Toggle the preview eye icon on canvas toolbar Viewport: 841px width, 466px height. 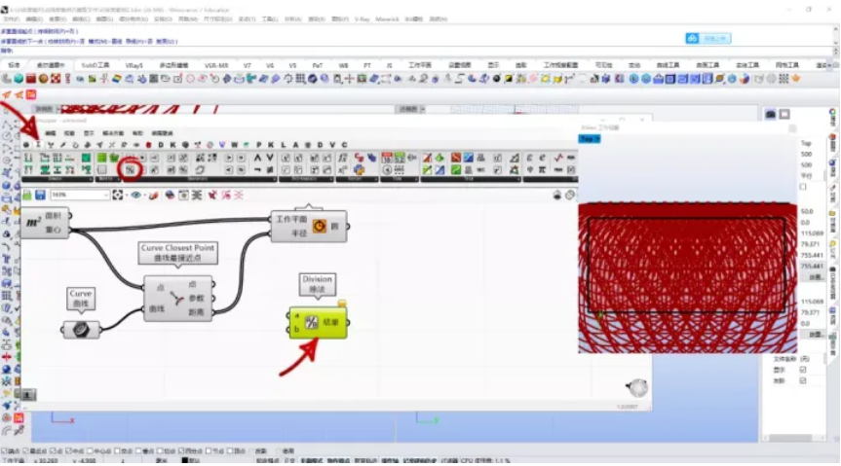click(x=135, y=195)
